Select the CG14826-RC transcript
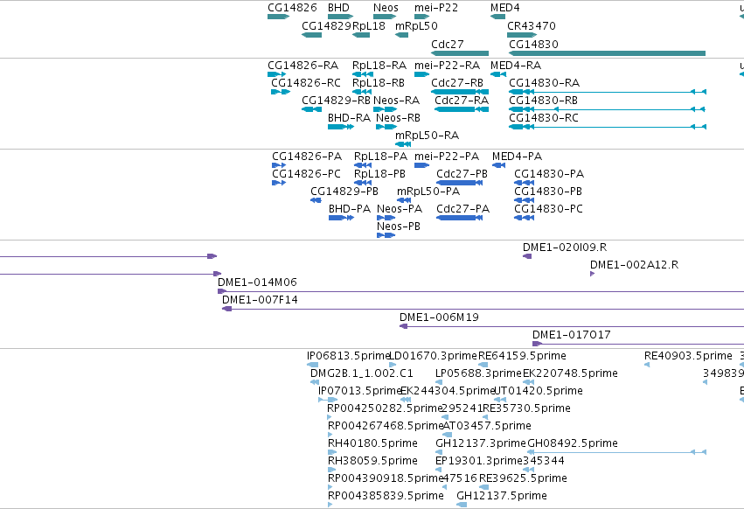The image size is (744, 509). point(281,92)
